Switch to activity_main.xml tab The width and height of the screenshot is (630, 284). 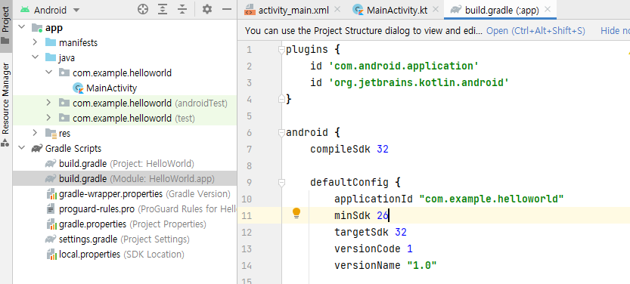293,10
